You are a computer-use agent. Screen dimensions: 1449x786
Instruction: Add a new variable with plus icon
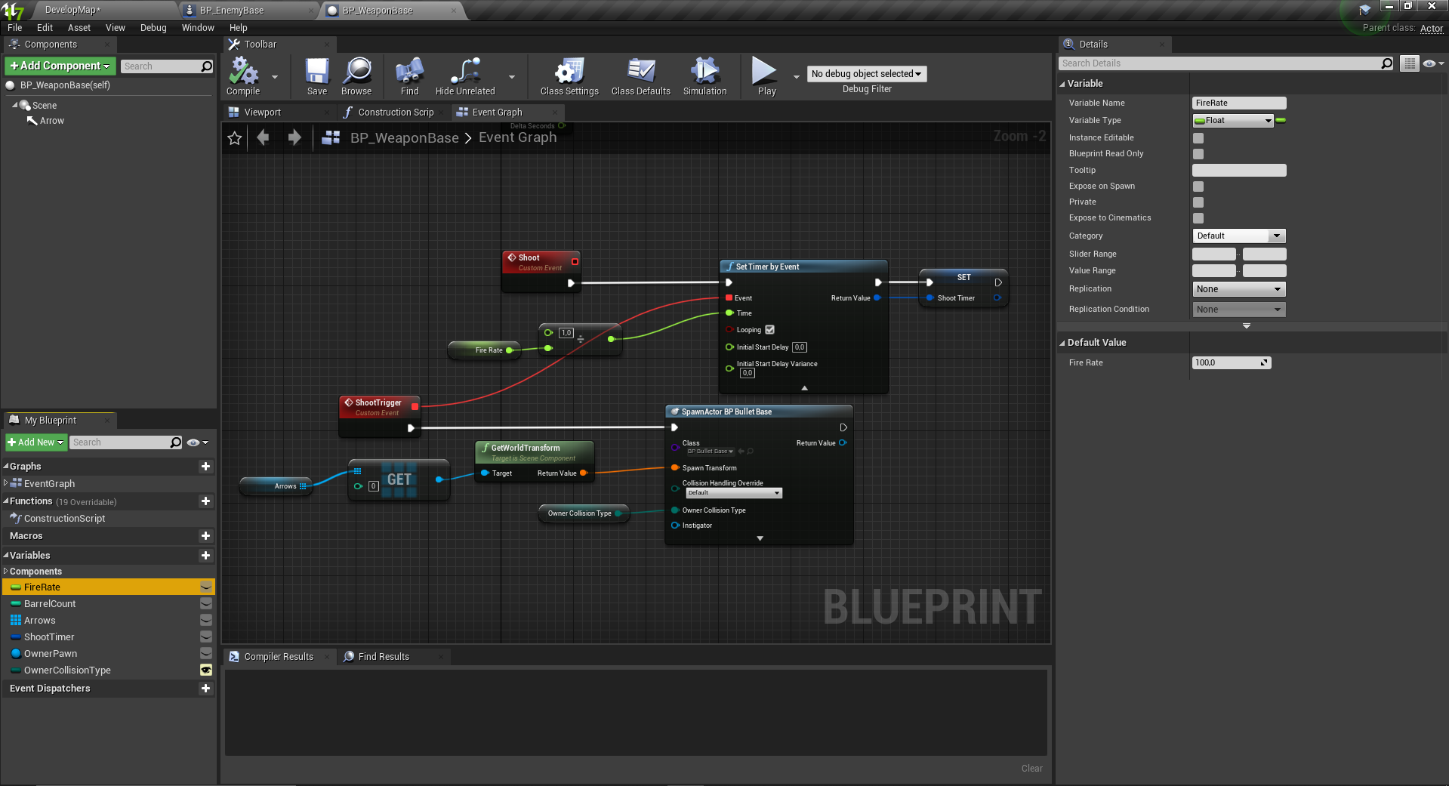click(x=205, y=556)
